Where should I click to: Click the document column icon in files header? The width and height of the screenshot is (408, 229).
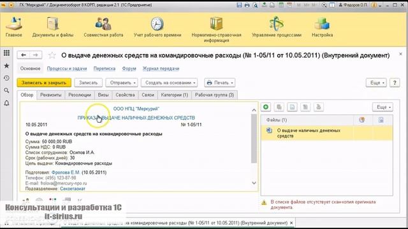[381, 120]
